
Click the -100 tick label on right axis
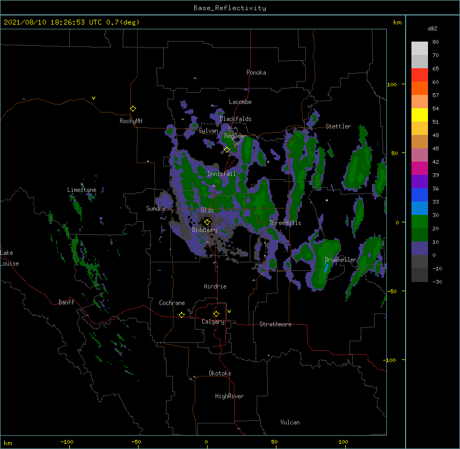(x=390, y=360)
